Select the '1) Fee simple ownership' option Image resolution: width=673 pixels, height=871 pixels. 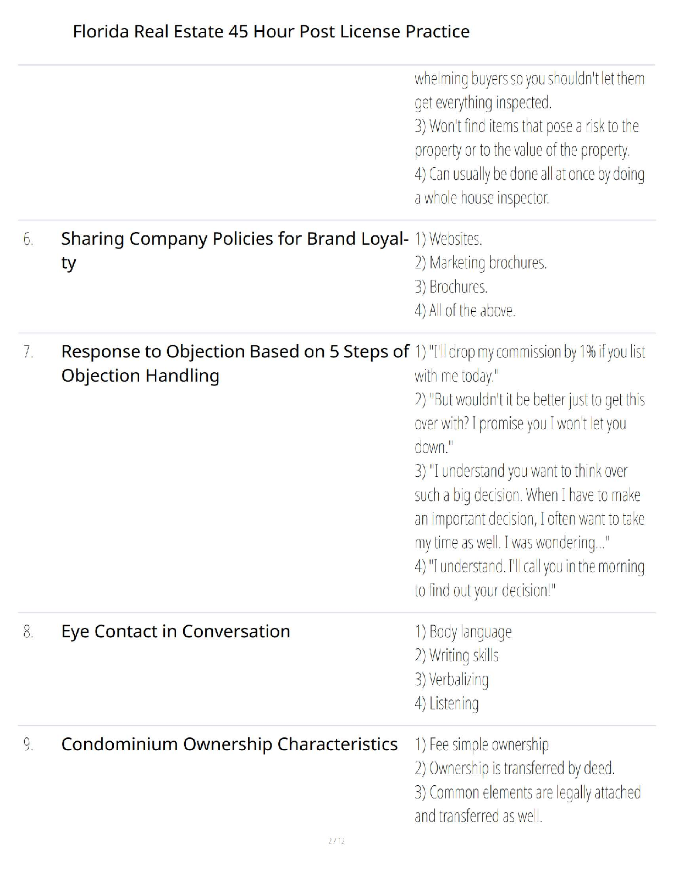[482, 745]
